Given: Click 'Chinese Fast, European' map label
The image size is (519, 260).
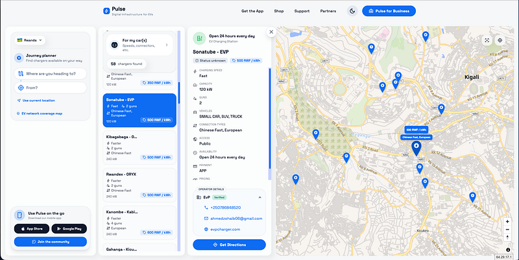Looking at the screenshot, I should click(416, 137).
